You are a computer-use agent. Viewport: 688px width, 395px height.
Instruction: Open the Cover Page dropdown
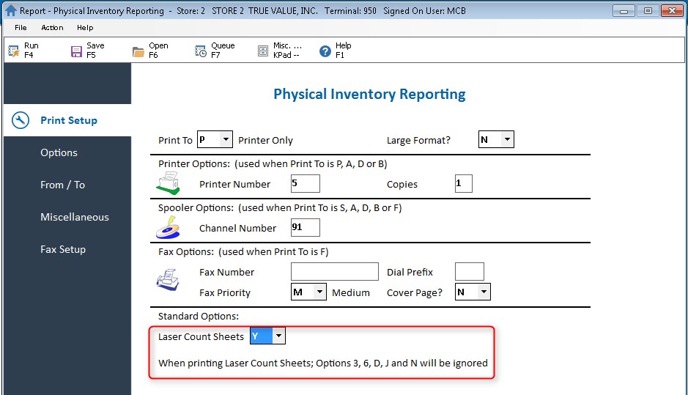[x=483, y=292]
